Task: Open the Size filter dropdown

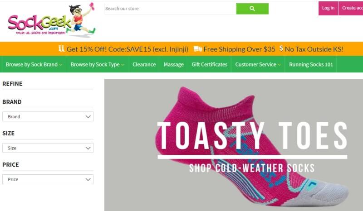Action: click(48, 148)
